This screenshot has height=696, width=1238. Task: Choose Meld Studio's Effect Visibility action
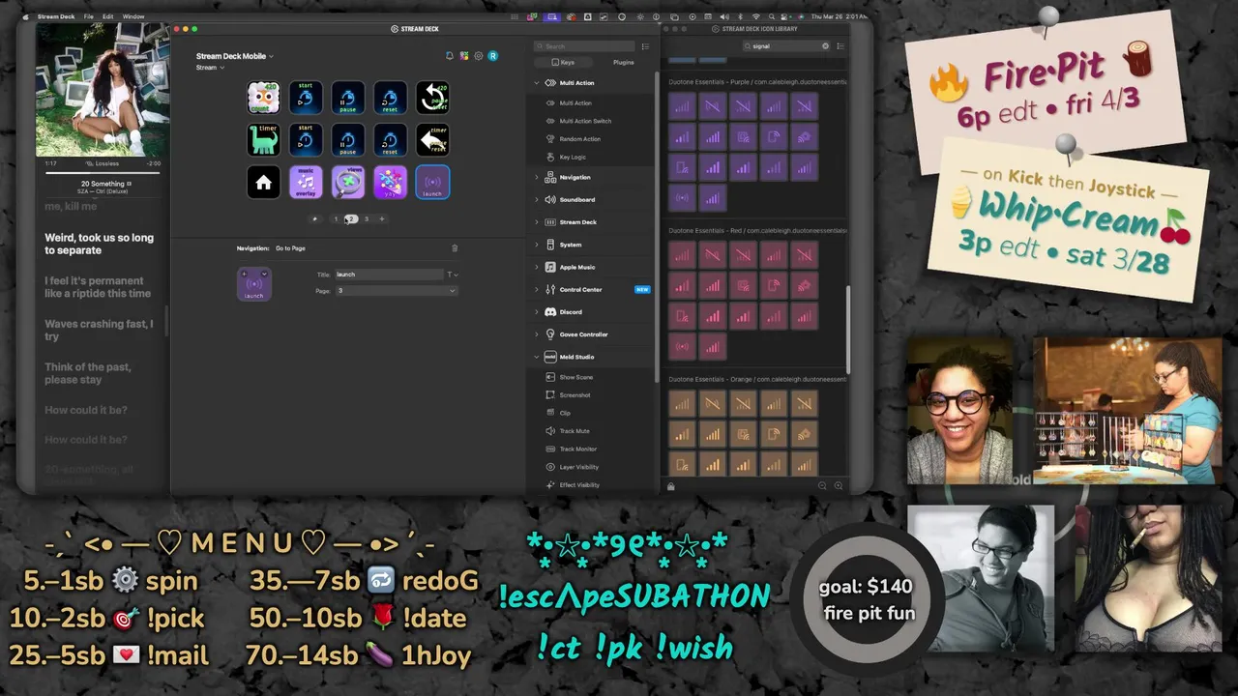click(579, 485)
